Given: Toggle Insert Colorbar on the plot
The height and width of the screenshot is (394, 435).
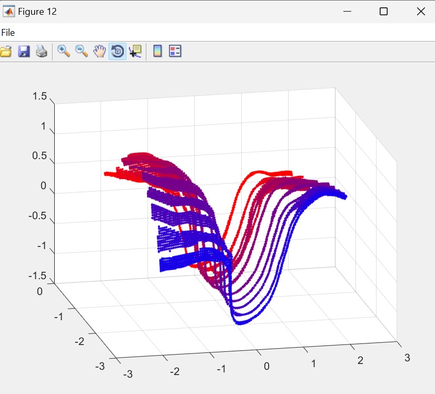Looking at the screenshot, I should click(x=157, y=51).
